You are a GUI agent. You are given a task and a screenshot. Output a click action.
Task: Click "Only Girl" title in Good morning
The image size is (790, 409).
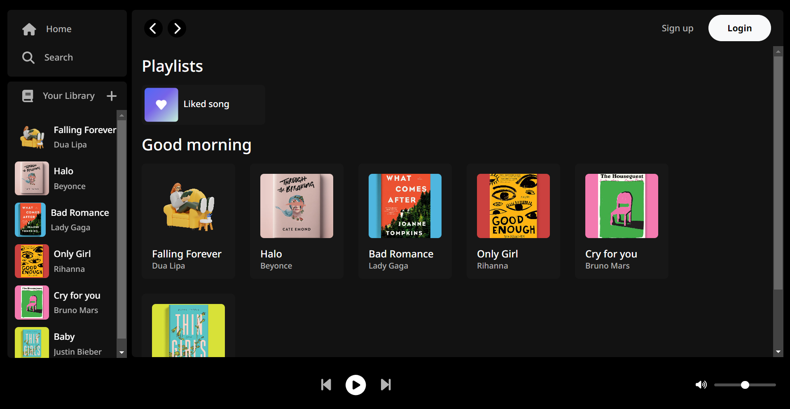pos(498,254)
